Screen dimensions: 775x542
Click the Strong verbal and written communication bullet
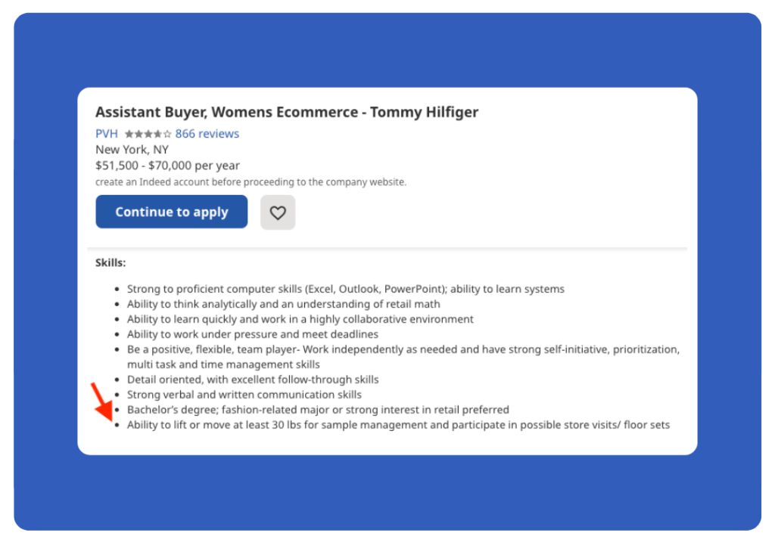[x=244, y=395]
